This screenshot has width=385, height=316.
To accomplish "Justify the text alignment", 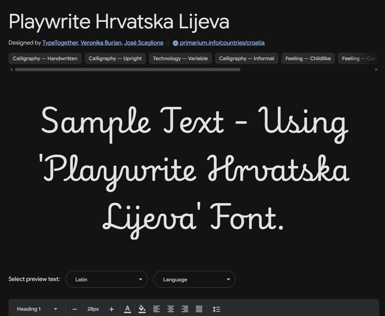I will pyautogui.click(x=199, y=309).
